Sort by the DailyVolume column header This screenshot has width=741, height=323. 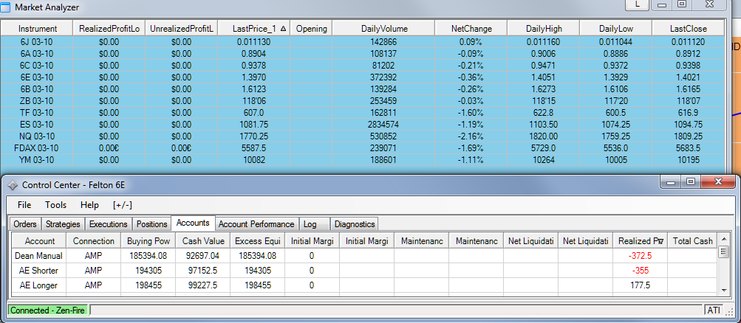point(384,29)
